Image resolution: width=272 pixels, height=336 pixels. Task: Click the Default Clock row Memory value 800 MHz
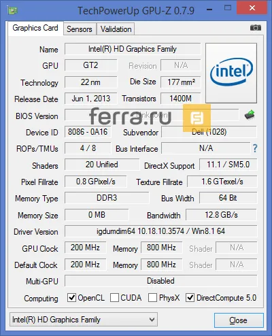[161, 265]
